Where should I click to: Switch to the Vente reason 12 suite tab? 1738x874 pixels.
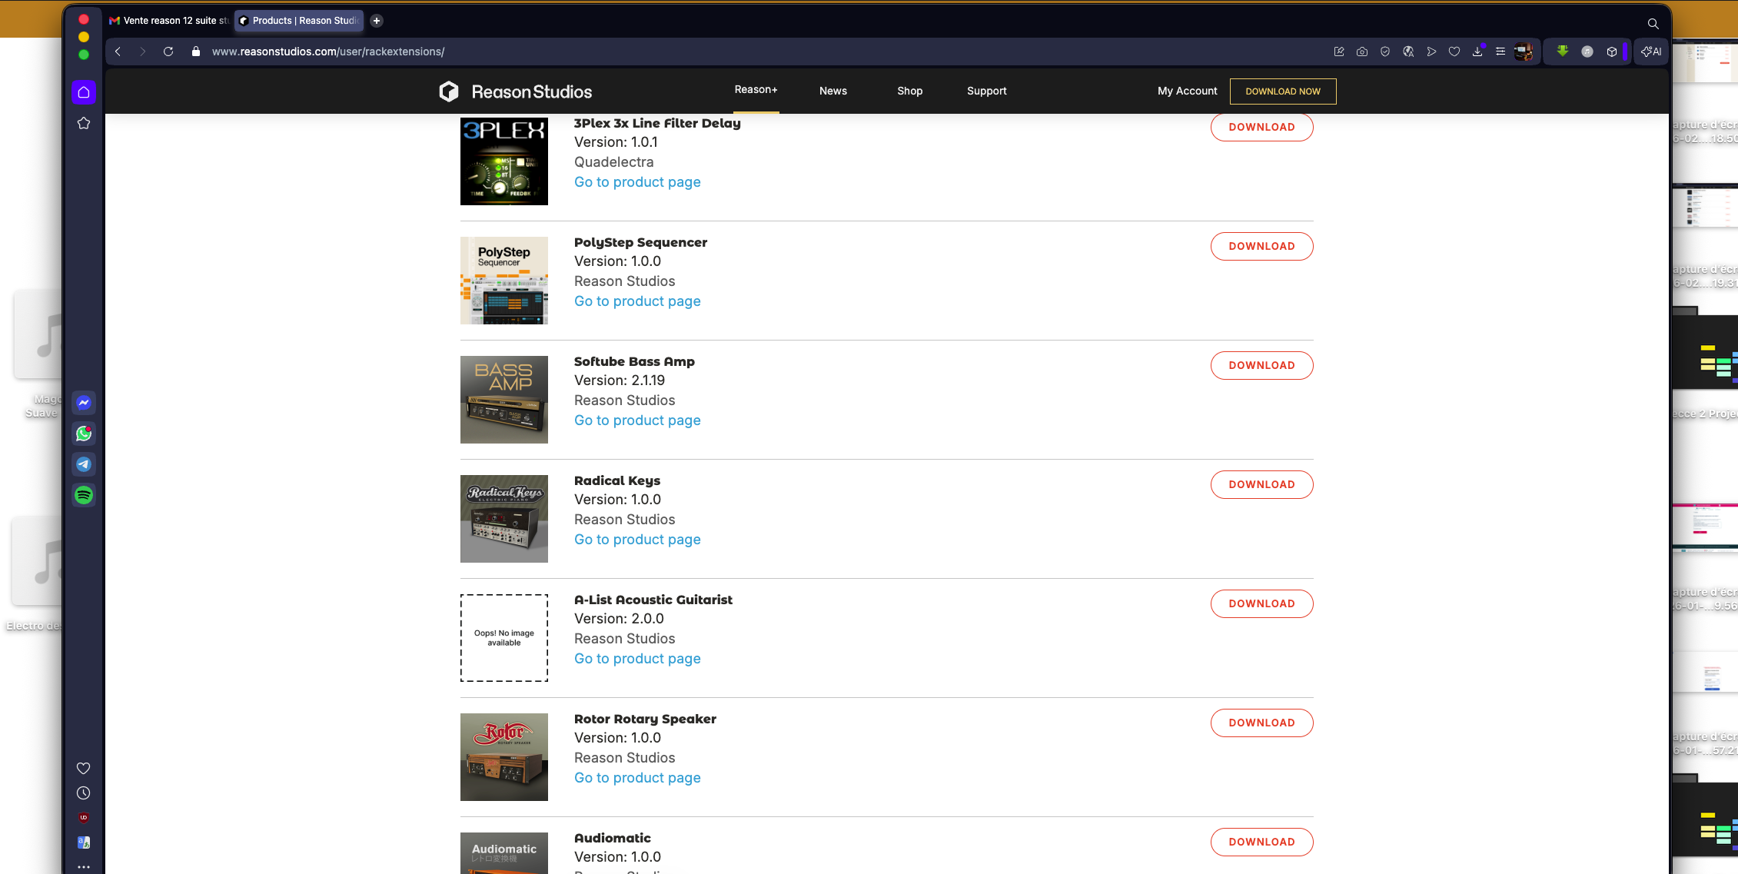tap(170, 21)
